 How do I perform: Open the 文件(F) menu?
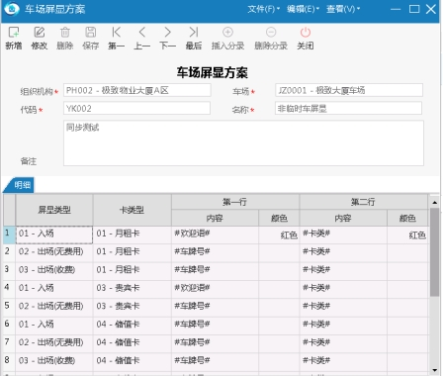point(263,9)
